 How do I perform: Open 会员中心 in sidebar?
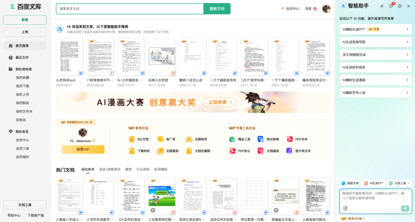(22, 140)
